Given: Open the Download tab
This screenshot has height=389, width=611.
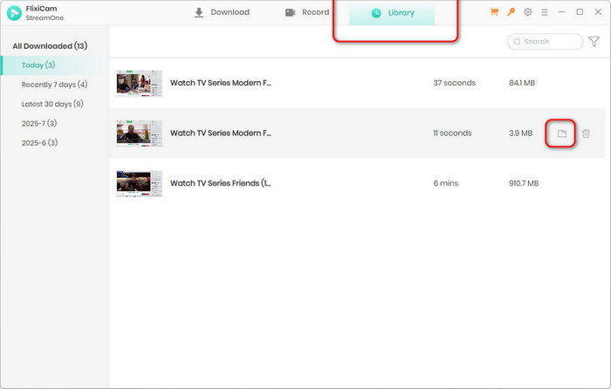Looking at the screenshot, I should [x=222, y=12].
